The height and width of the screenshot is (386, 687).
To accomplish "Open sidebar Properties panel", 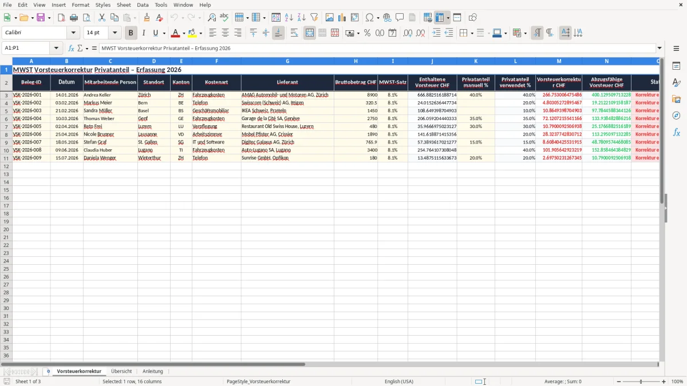I will tap(676, 66).
